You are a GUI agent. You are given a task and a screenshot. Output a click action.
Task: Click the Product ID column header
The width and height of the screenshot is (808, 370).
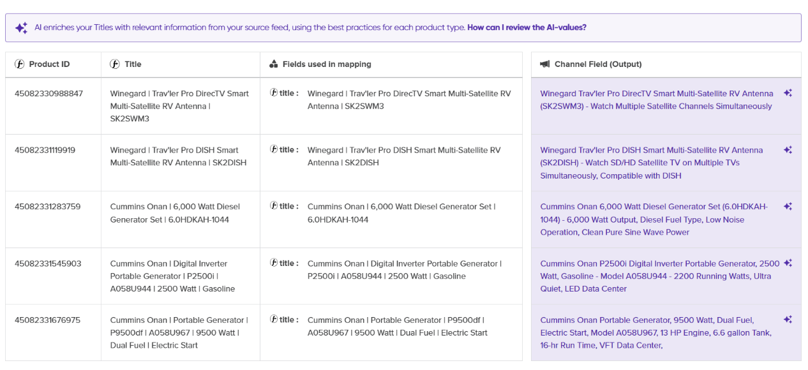click(x=49, y=64)
